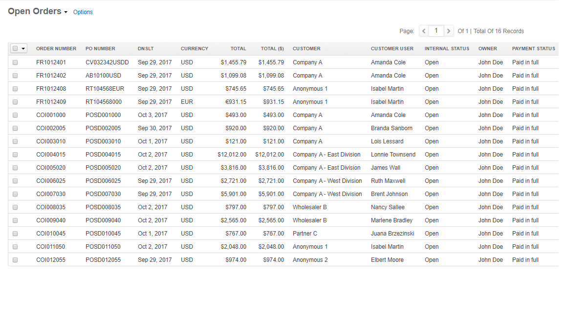563x316 pixels.
Task: Click customer user Marlene Bradley
Action: pos(392,220)
